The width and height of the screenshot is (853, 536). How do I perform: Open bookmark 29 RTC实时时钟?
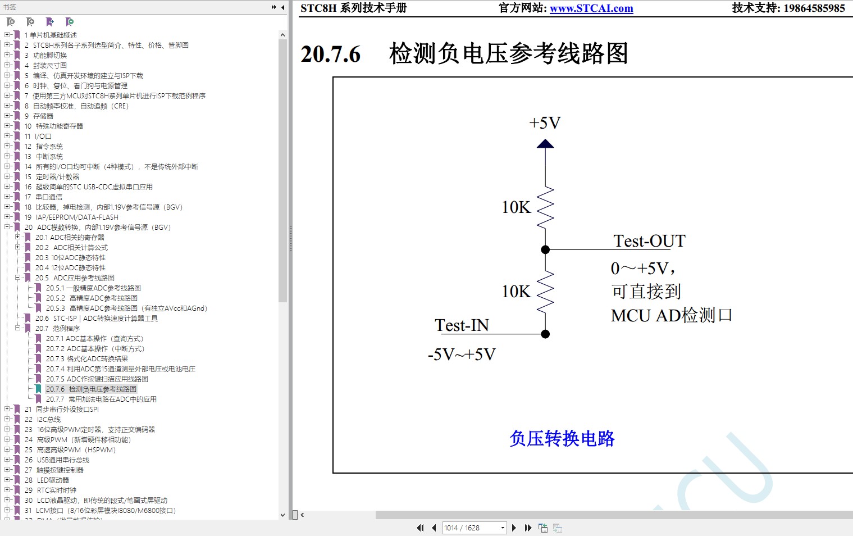(51, 490)
